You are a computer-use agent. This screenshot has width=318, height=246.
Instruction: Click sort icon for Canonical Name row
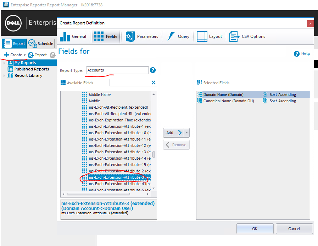click(265, 101)
